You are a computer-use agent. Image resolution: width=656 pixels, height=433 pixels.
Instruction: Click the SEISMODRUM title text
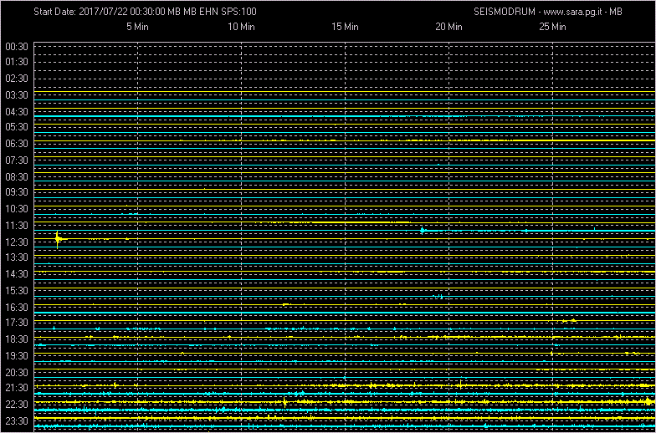click(x=499, y=12)
